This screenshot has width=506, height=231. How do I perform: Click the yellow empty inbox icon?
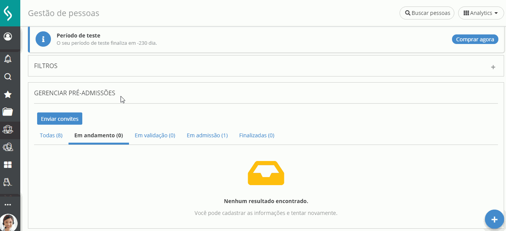tap(266, 173)
